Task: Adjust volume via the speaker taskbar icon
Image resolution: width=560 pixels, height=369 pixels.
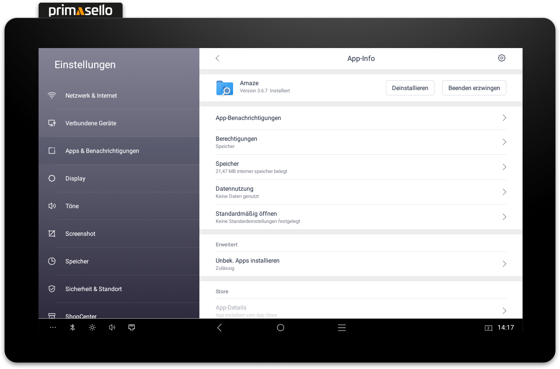Action: 112,327
